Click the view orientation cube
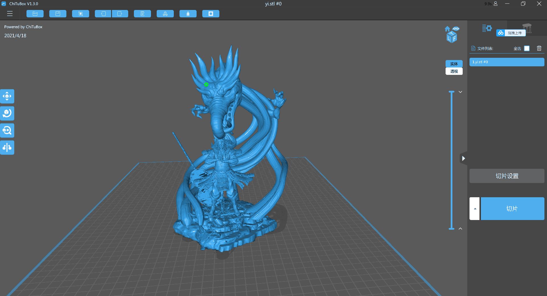 (452, 37)
